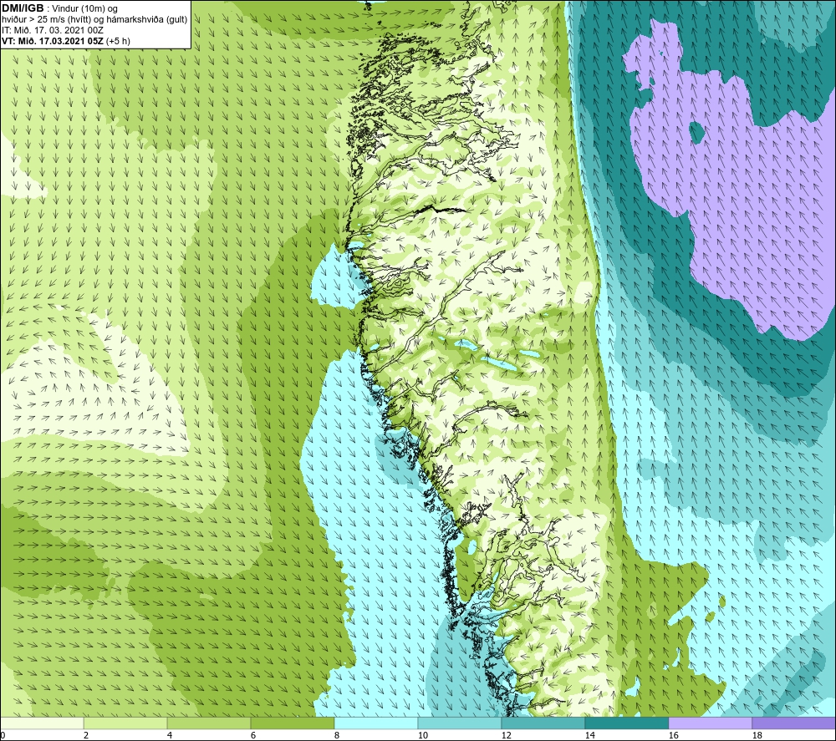Click the 4–6 m/s green swatch

(x=209, y=723)
